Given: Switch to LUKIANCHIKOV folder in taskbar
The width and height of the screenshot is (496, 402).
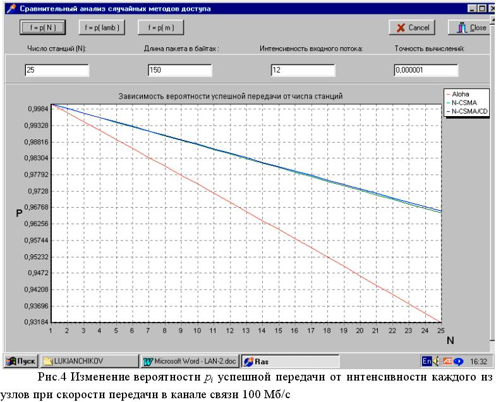Looking at the screenshot, I should coord(90,361).
